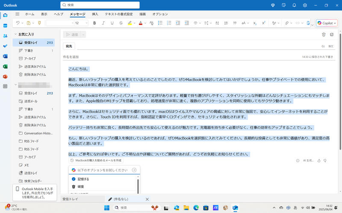The image size is (342, 213).
Task: Open notifications bell in title bar
Action: pyautogui.click(x=294, y=5)
